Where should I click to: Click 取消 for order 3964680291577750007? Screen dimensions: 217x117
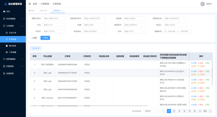pos(200,71)
